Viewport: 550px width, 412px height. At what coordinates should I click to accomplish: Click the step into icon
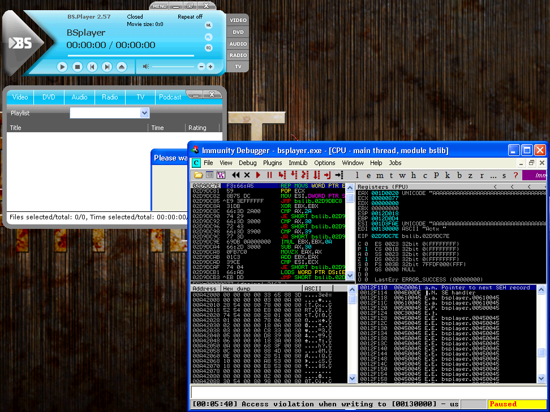click(282, 175)
